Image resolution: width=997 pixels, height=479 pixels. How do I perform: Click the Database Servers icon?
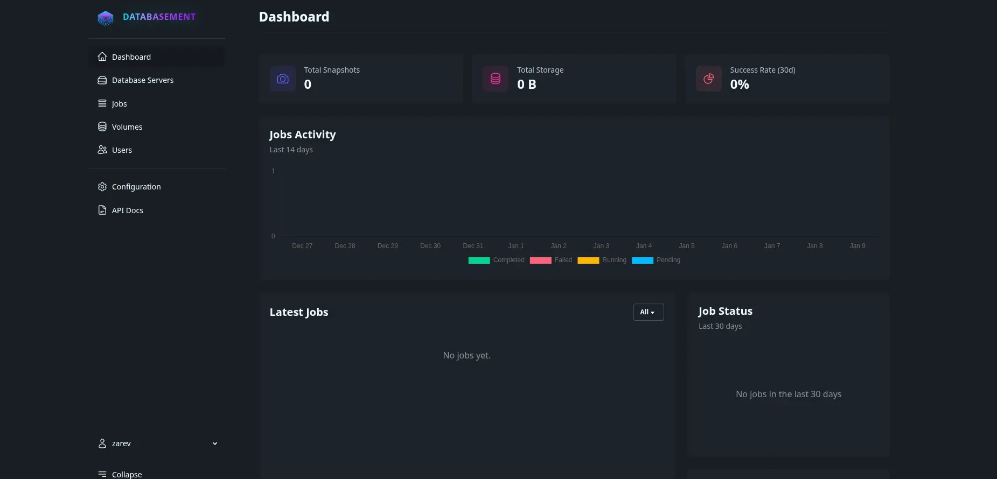pos(102,80)
